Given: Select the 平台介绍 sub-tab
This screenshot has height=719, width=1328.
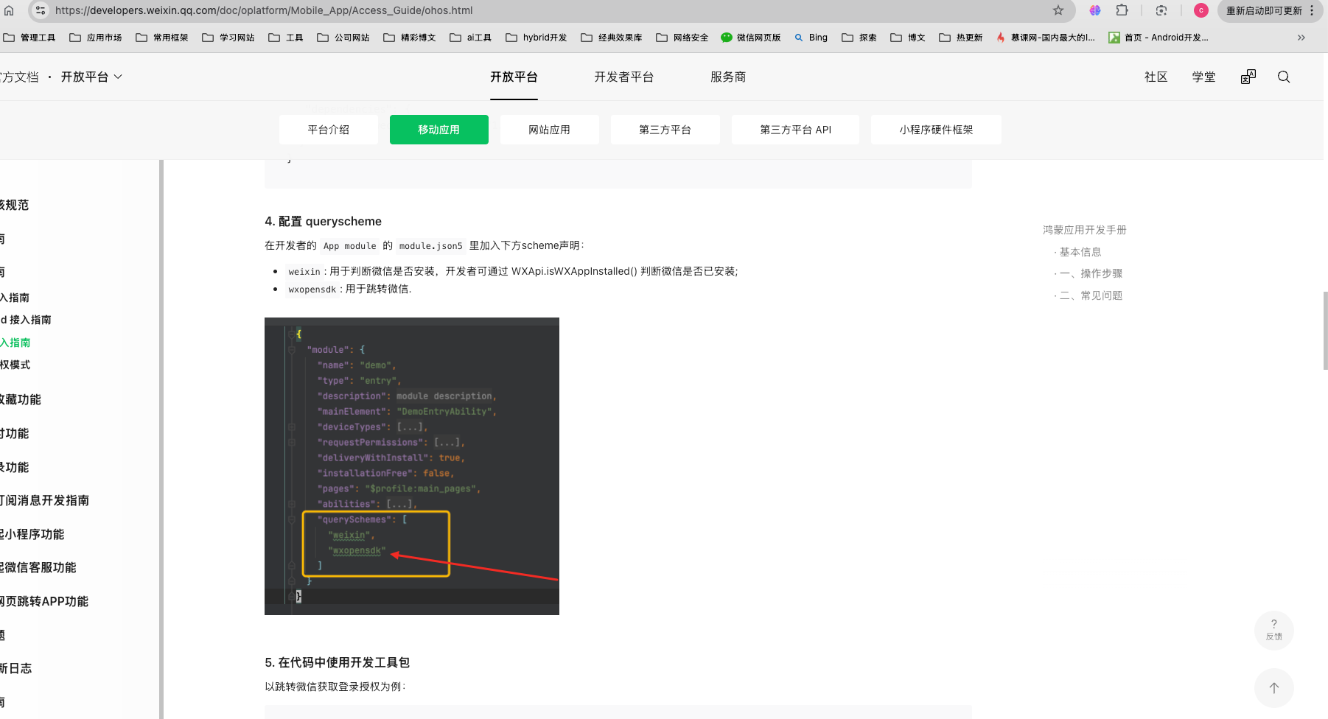Looking at the screenshot, I should (x=329, y=130).
